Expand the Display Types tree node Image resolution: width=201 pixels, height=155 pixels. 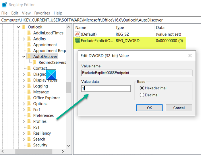click(24, 80)
